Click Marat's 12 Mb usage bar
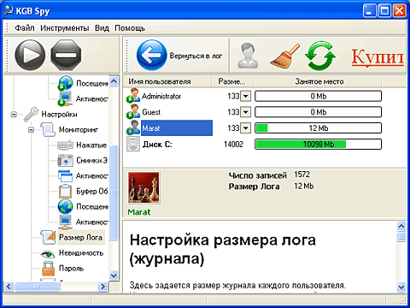 [x=318, y=128]
